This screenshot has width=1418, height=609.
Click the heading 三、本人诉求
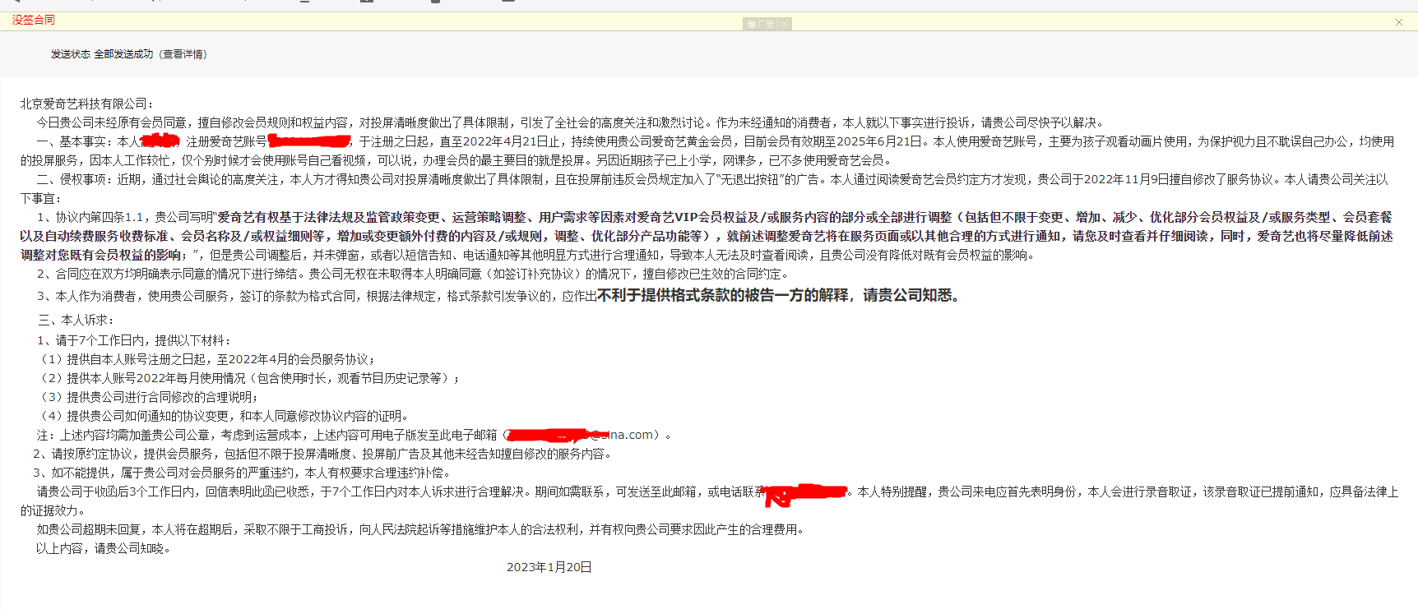click(x=76, y=320)
